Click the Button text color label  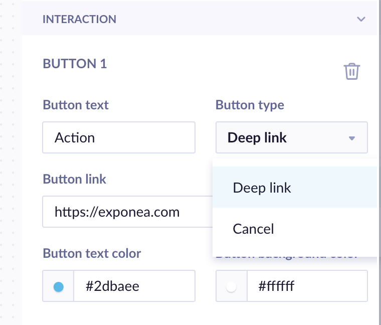click(92, 253)
